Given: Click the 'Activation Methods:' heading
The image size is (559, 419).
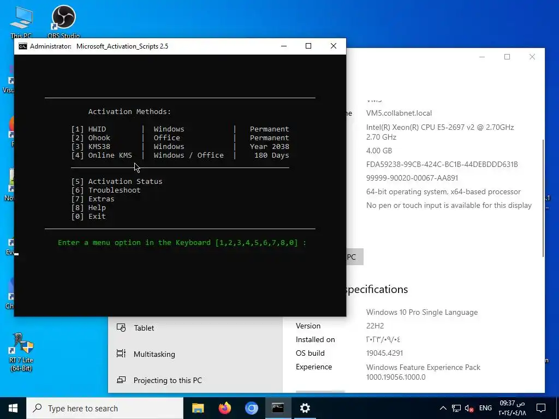Looking at the screenshot, I should coord(130,111).
